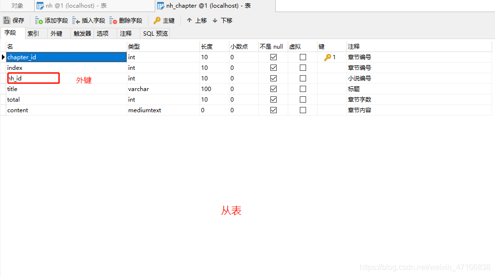Switch to the Objects (对象) tab

[x=17, y=6]
